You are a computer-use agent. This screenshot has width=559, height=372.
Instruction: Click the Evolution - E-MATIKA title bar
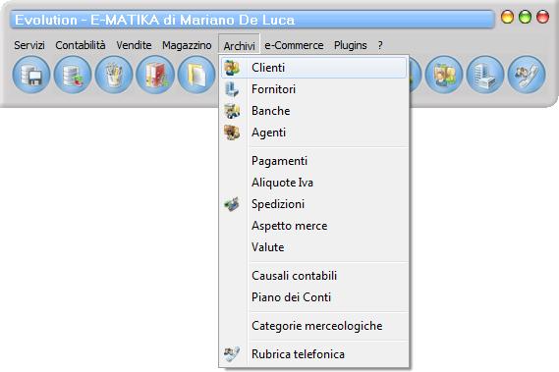[252, 20]
